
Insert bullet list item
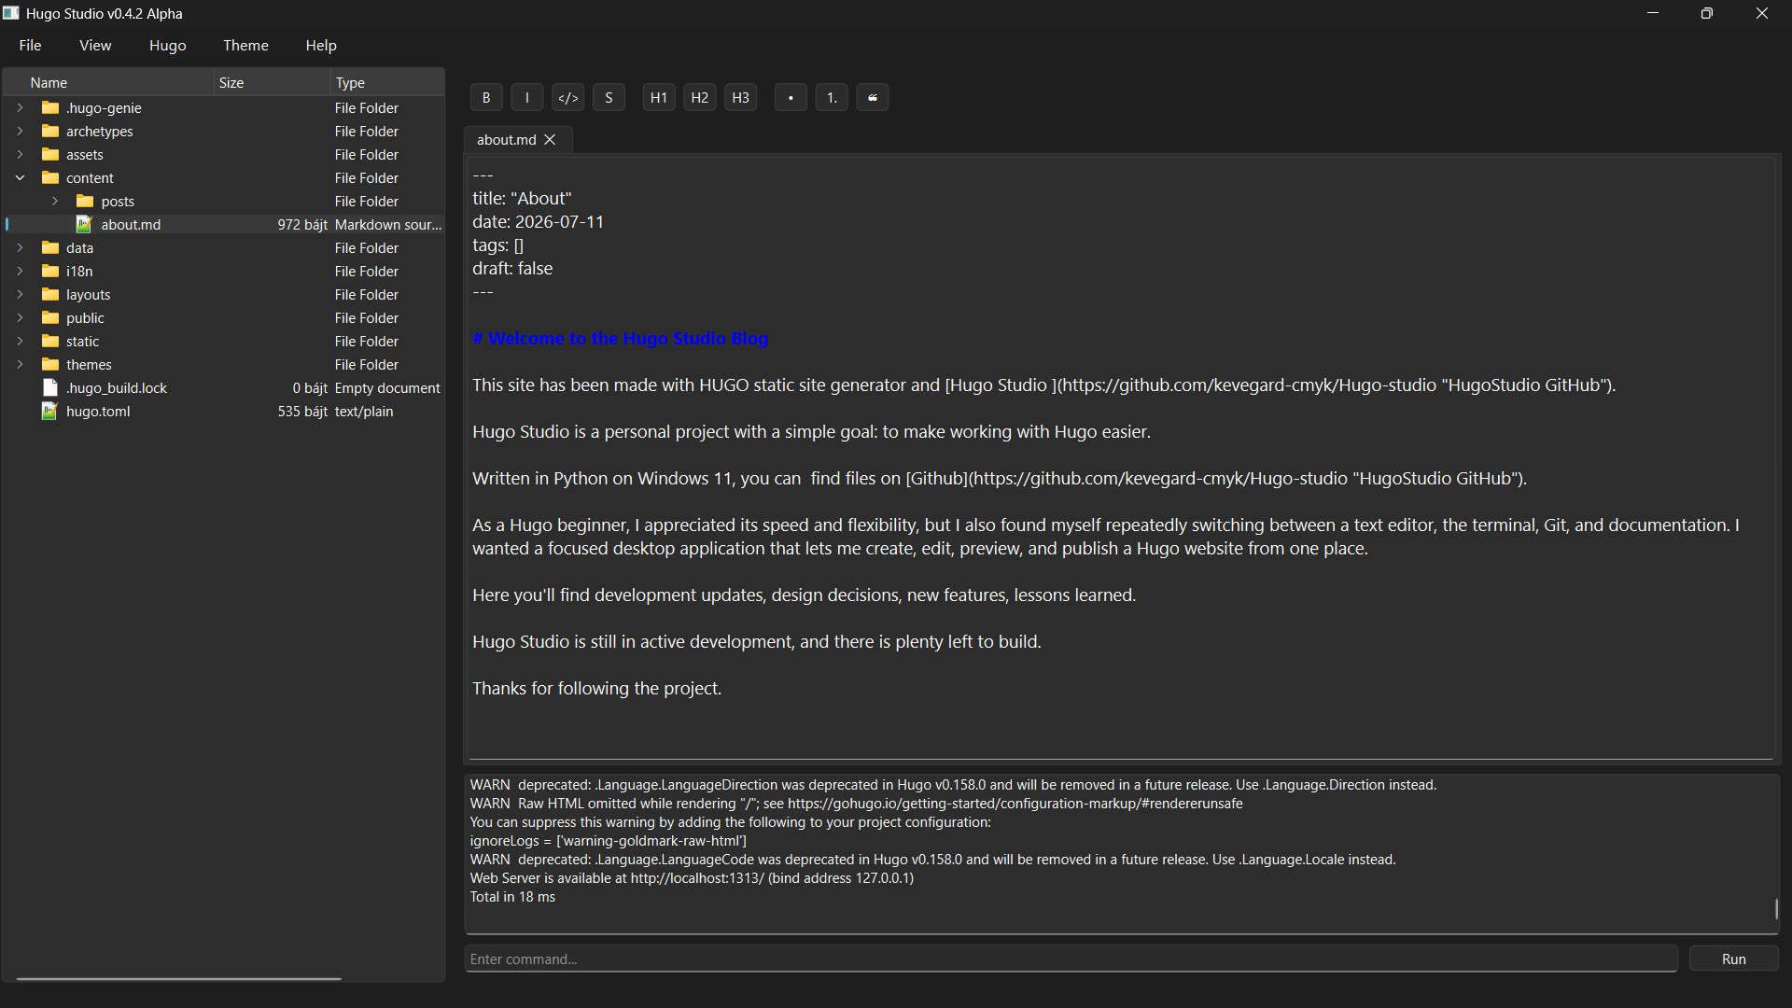(791, 97)
